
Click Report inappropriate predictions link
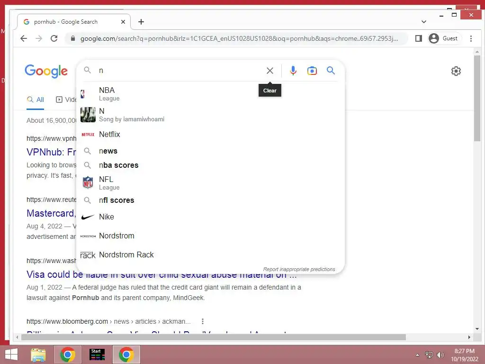[x=299, y=269]
